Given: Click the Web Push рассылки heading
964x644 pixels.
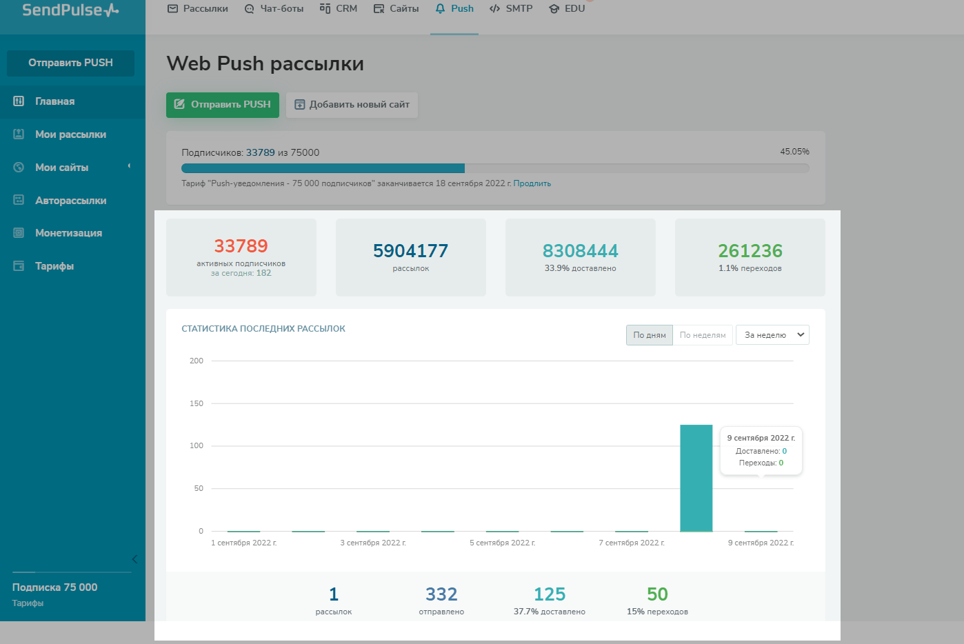Looking at the screenshot, I should tap(265, 63).
